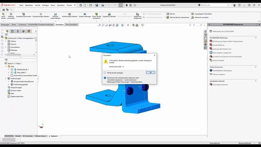Screen dimensions: 261x147
Task: Expand the History tree node
Action: [6, 41]
